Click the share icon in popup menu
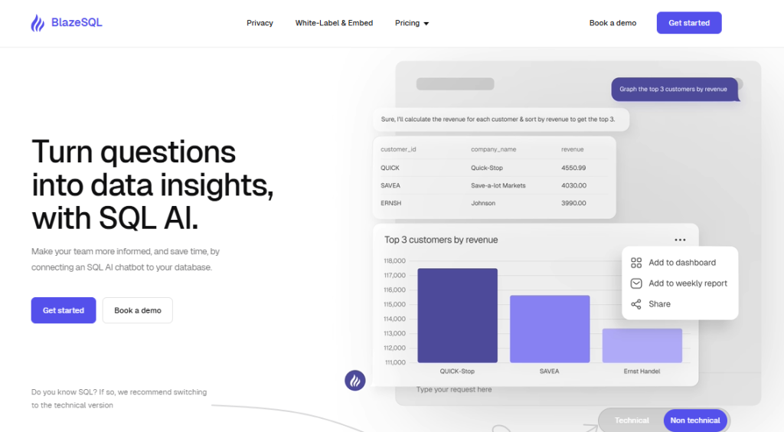 click(x=636, y=304)
